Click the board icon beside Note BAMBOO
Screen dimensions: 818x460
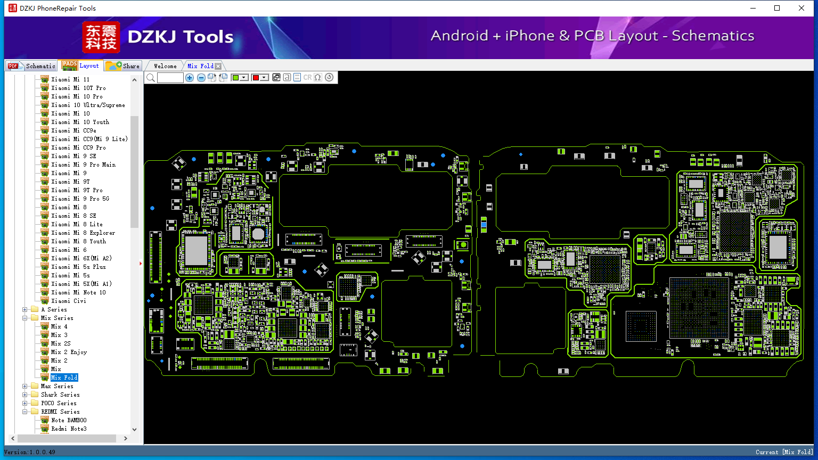[45, 420]
